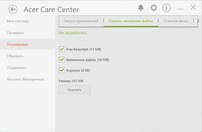
Task: Open Поддержка section
Action: pyautogui.click(x=17, y=68)
